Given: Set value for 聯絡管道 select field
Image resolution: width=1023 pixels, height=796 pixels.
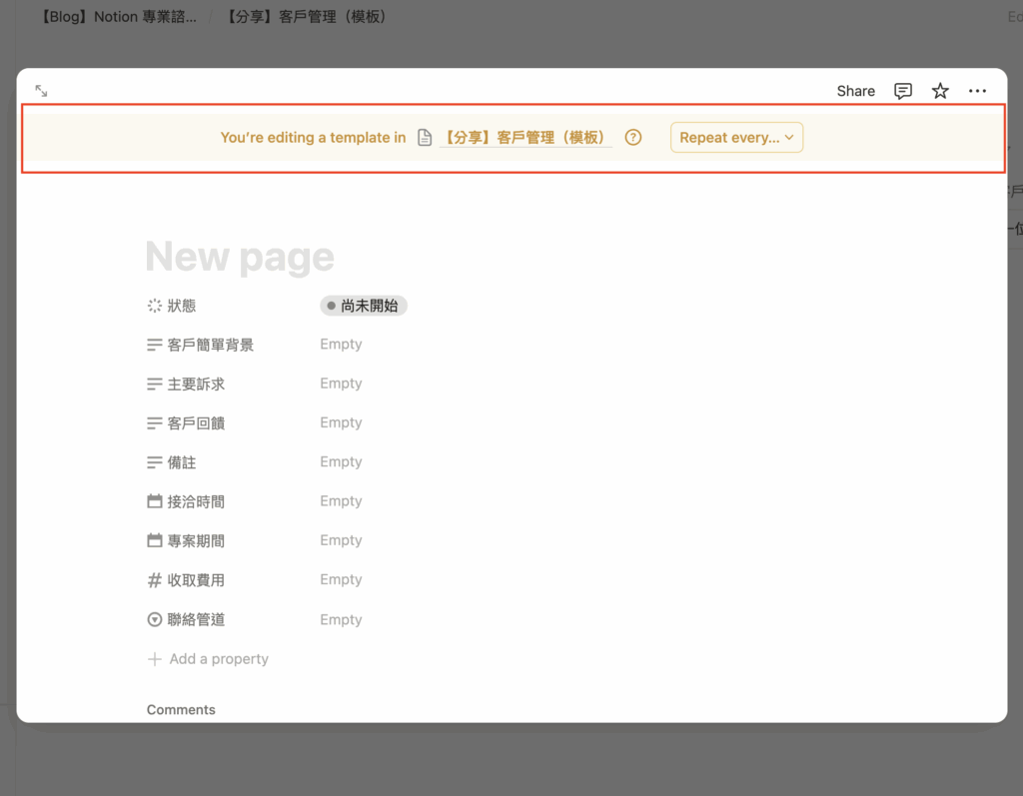Looking at the screenshot, I should tap(341, 619).
